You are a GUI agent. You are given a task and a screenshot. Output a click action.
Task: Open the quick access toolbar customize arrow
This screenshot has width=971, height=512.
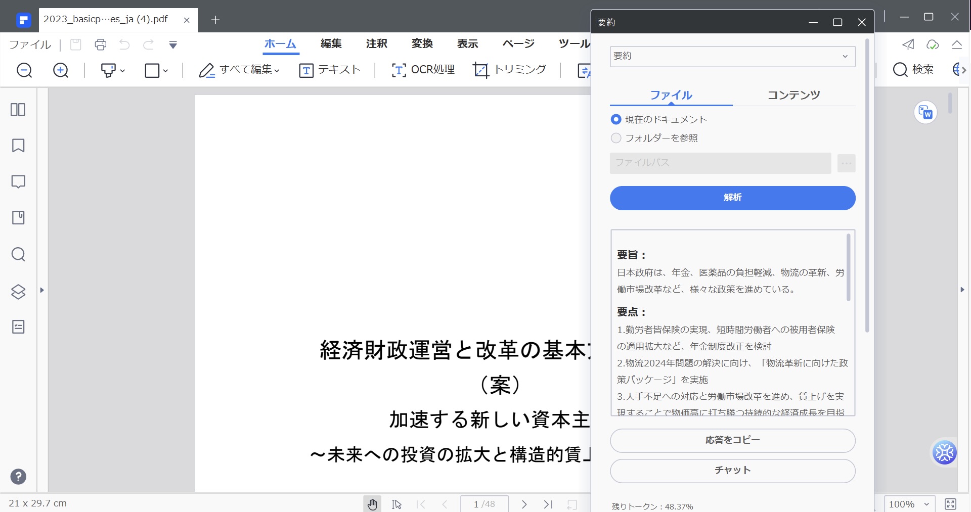pos(173,45)
